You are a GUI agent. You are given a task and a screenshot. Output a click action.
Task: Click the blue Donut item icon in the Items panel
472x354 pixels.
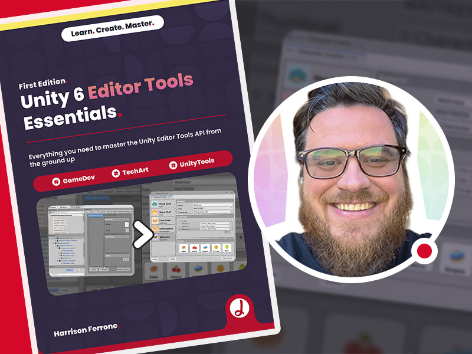click(x=205, y=248)
